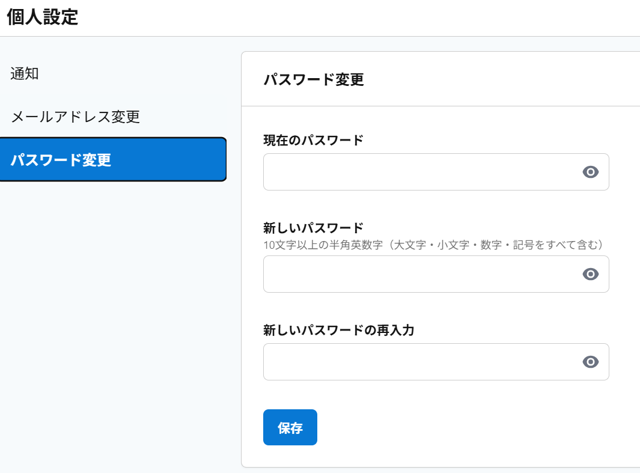
Task: Click the blank card header right of パスワード変更
Action: click(499, 79)
